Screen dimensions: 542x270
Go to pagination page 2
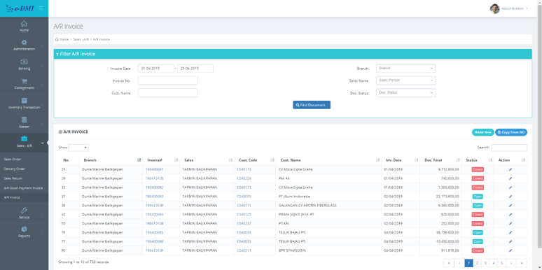(477, 263)
